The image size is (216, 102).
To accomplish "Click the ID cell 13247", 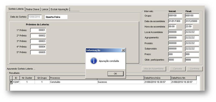I will 16,82.
